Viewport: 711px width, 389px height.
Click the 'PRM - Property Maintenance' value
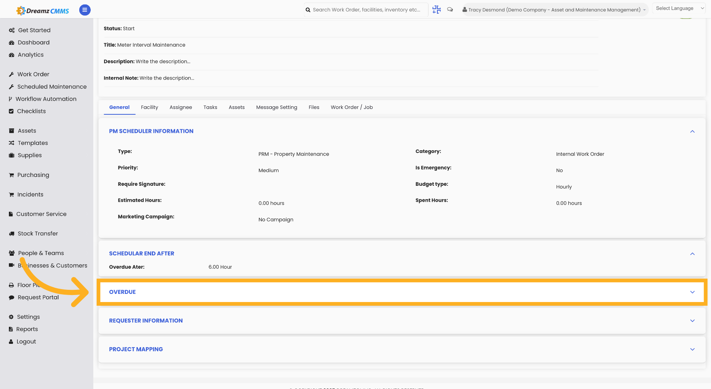pyautogui.click(x=294, y=154)
